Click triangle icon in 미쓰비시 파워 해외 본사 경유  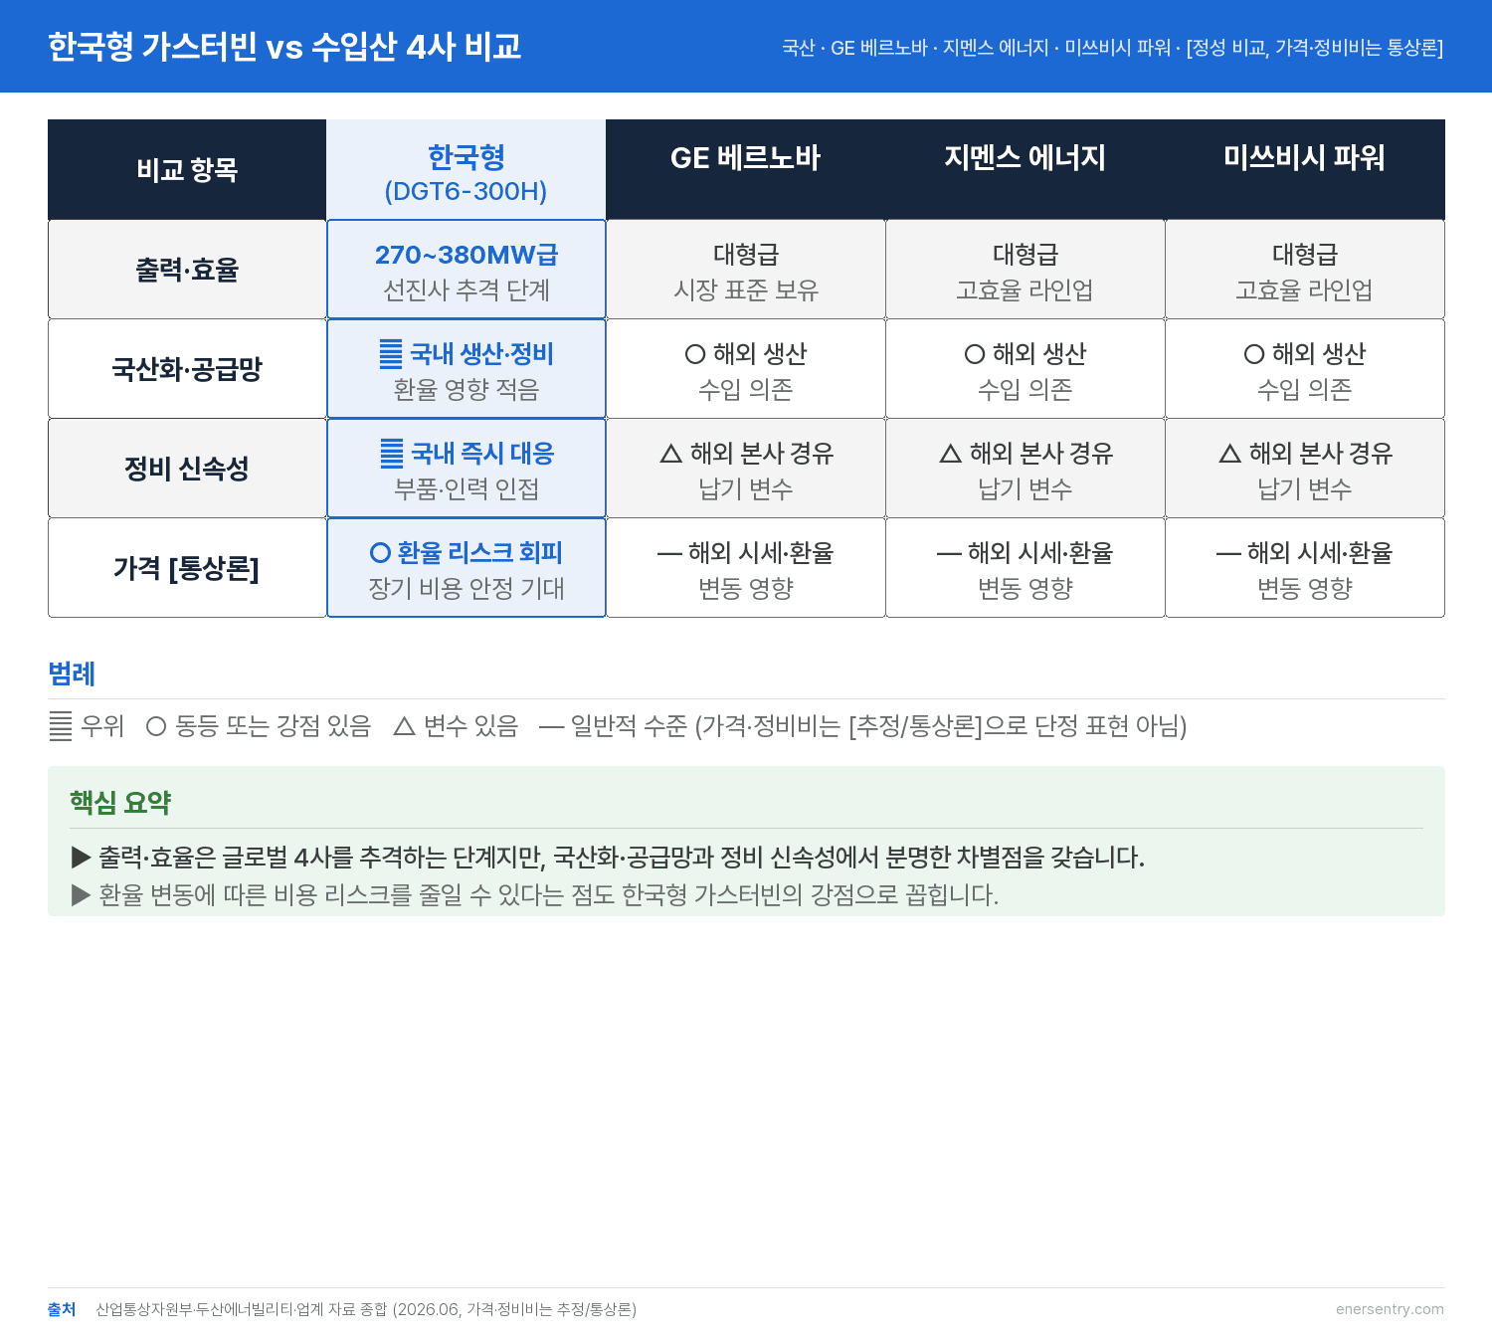1230,454
